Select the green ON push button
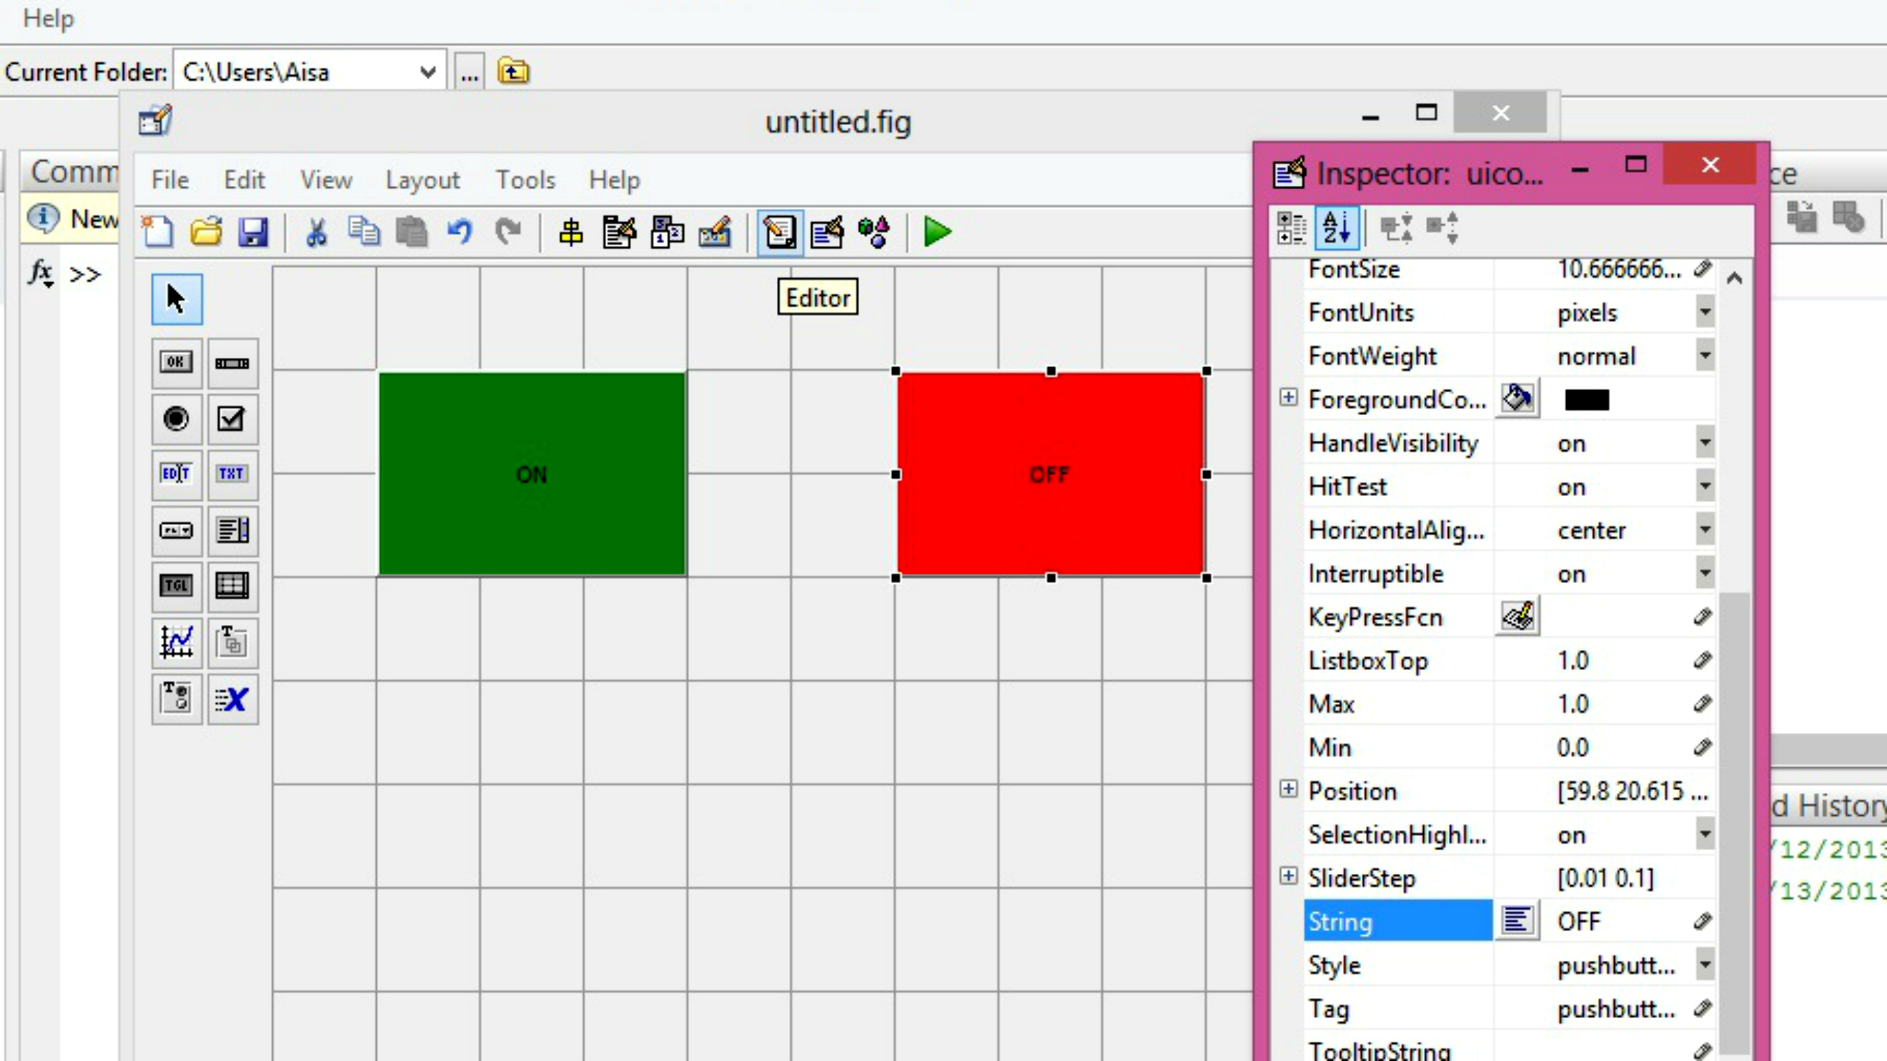 pyautogui.click(x=532, y=474)
